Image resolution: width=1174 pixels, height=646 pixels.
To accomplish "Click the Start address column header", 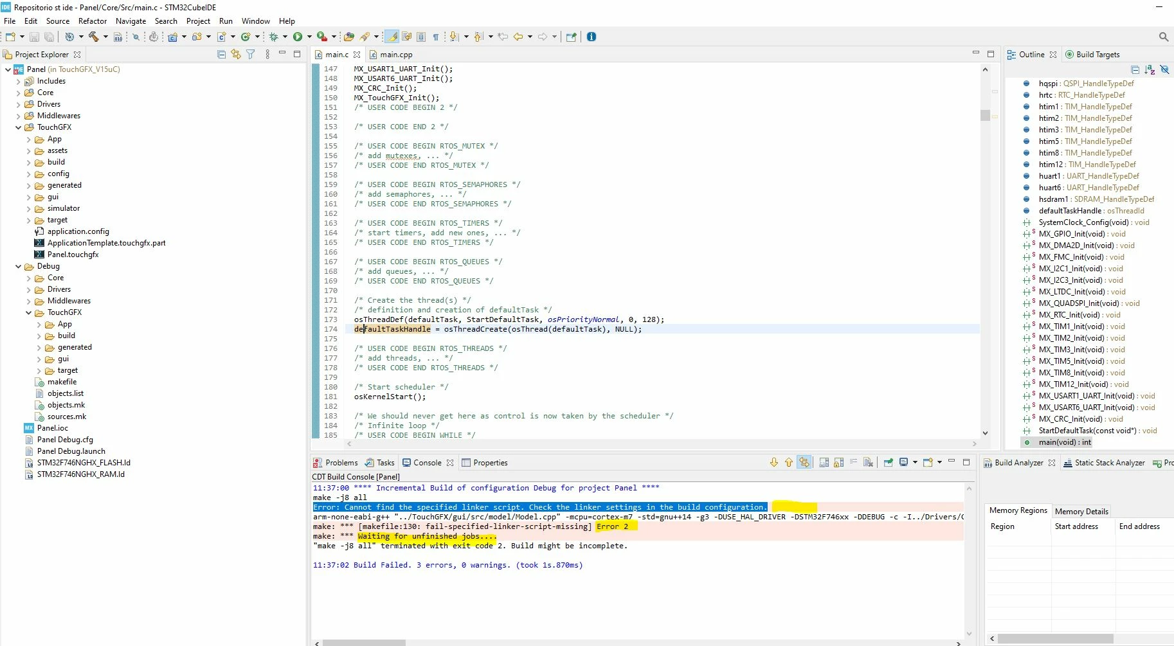I will click(1076, 526).
